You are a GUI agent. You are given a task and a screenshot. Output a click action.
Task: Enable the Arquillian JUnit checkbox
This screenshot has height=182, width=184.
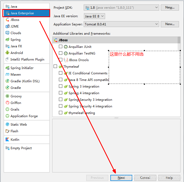point(60,47)
